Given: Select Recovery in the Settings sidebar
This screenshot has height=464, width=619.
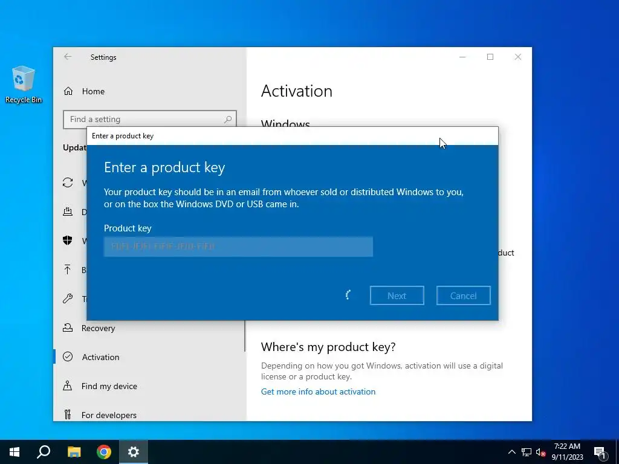Looking at the screenshot, I should pos(98,328).
